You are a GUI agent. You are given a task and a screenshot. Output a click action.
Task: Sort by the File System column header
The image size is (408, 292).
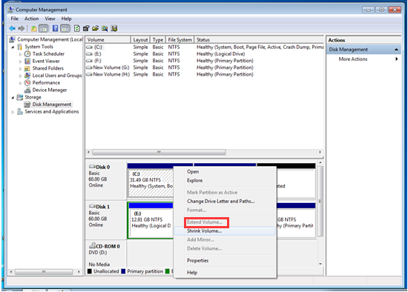coord(180,40)
